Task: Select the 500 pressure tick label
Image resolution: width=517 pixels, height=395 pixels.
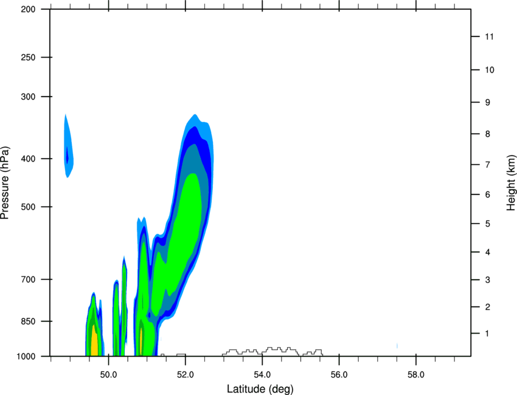Action: click(28, 207)
